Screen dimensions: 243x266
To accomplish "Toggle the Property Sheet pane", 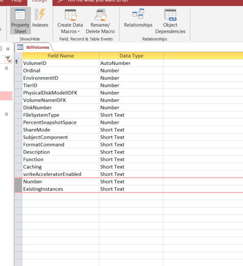I will pyautogui.click(x=20, y=22).
